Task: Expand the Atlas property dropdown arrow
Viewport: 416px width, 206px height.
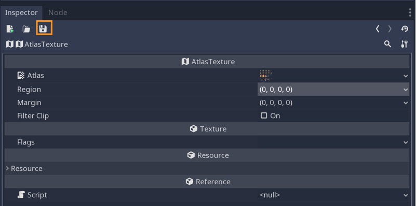Action: tap(406, 76)
